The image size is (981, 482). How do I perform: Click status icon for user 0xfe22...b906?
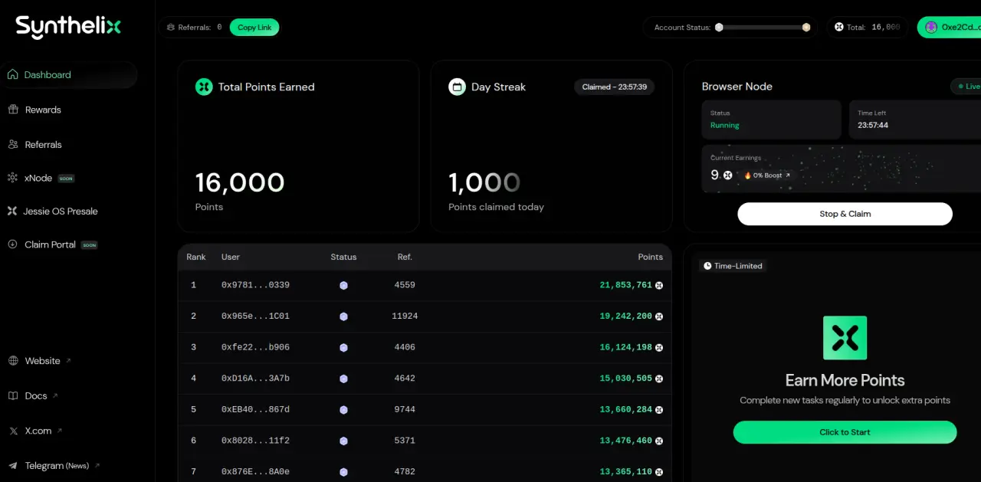tap(343, 347)
